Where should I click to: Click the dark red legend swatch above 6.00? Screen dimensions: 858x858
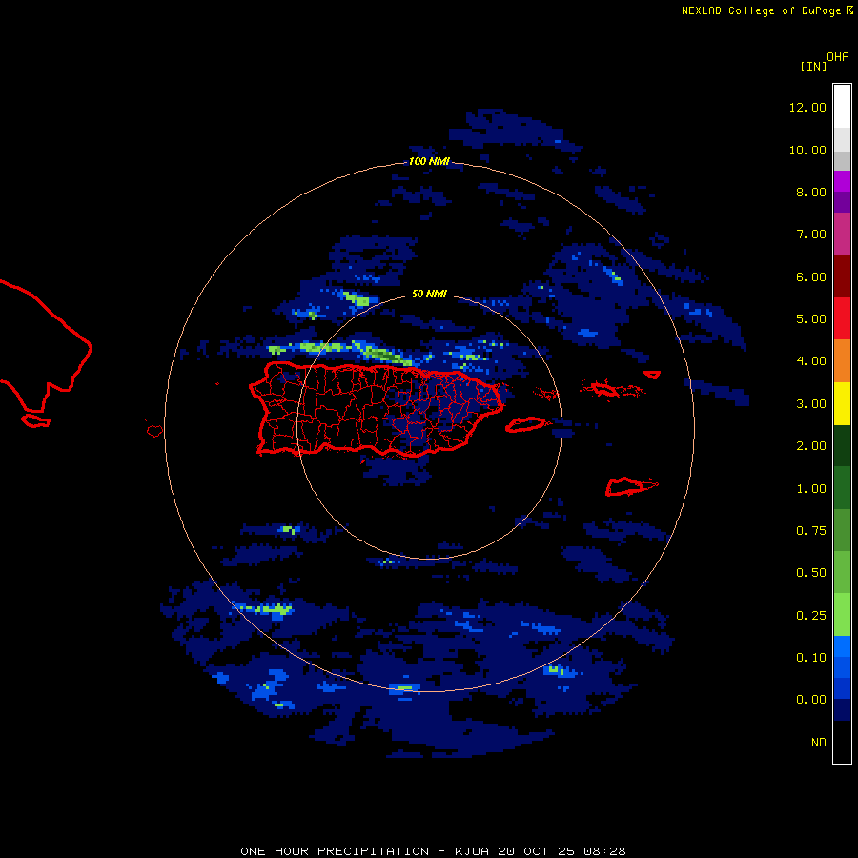point(842,276)
